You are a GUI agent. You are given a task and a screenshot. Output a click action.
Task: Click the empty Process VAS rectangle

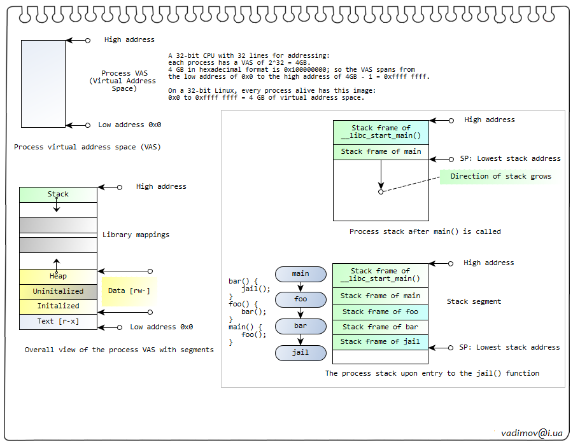[43, 84]
